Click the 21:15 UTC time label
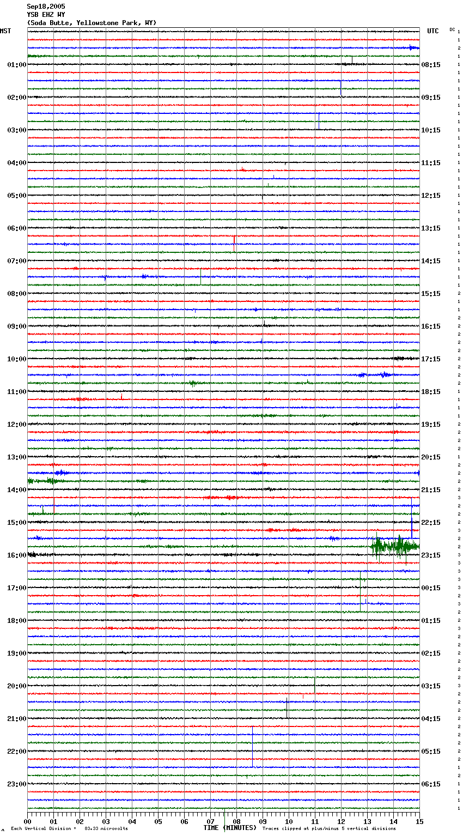463x836 pixels. click(x=431, y=490)
